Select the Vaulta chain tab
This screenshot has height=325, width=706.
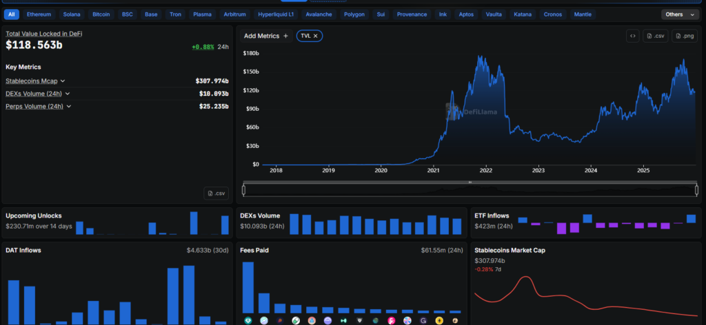tap(494, 14)
